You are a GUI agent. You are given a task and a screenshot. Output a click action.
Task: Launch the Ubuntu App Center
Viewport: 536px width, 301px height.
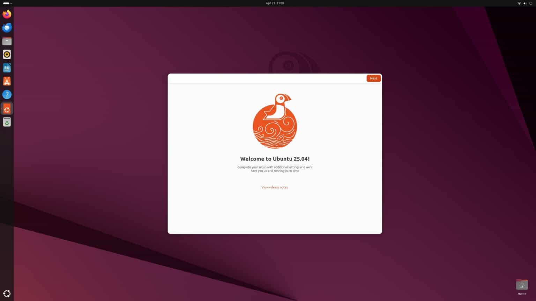click(x=7, y=81)
